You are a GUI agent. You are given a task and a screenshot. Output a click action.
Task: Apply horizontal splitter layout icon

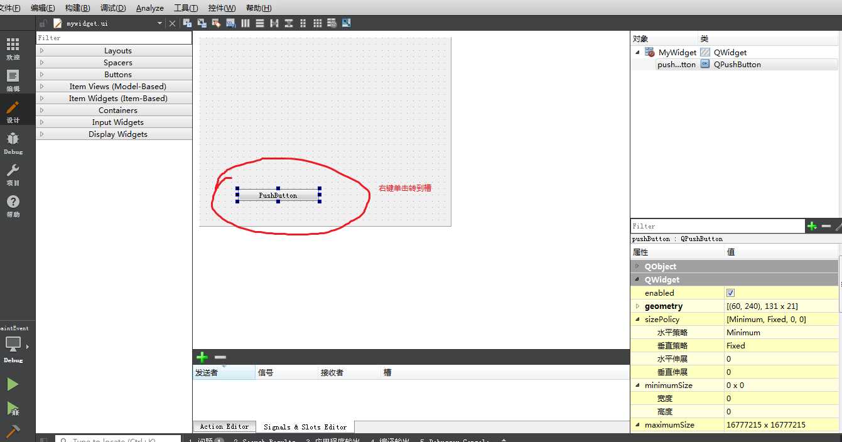click(x=274, y=23)
